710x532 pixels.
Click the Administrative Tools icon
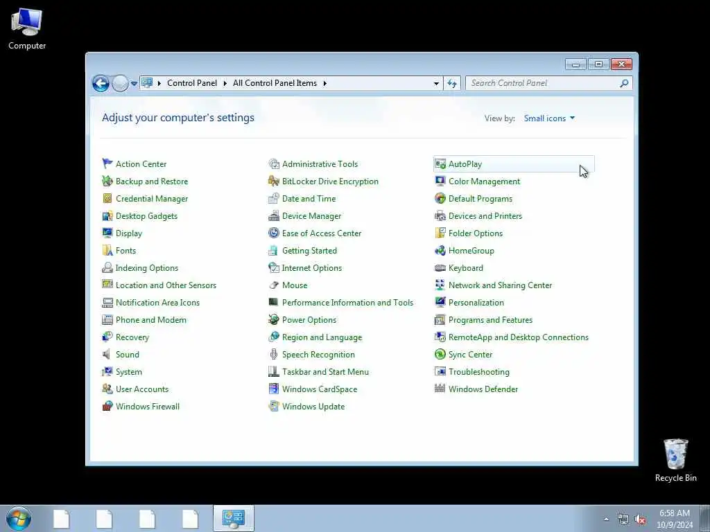tap(273, 163)
